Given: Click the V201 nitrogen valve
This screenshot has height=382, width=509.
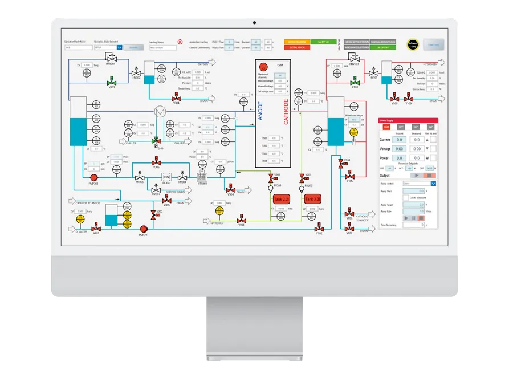Looking at the screenshot, I should [241, 219].
